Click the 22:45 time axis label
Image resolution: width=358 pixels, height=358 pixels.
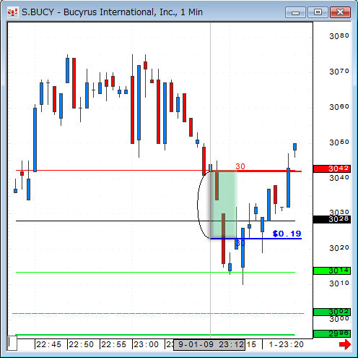point(49,344)
